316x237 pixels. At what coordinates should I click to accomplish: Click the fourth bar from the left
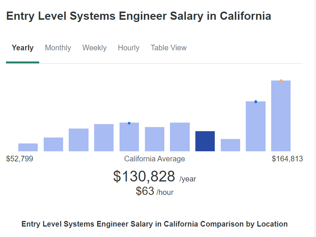pyautogui.click(x=104, y=138)
